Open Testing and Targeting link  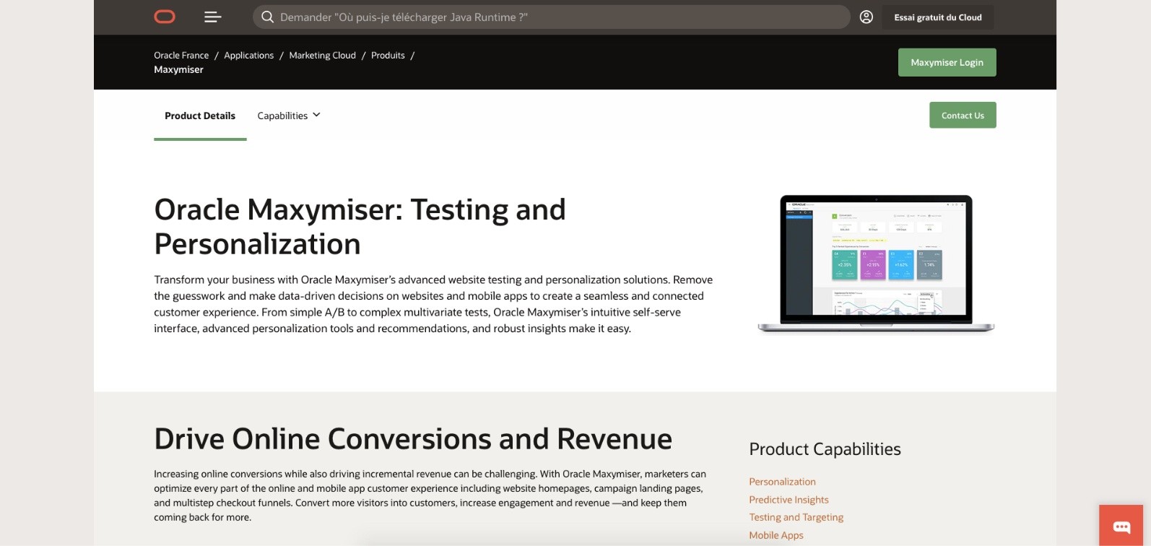(x=796, y=517)
